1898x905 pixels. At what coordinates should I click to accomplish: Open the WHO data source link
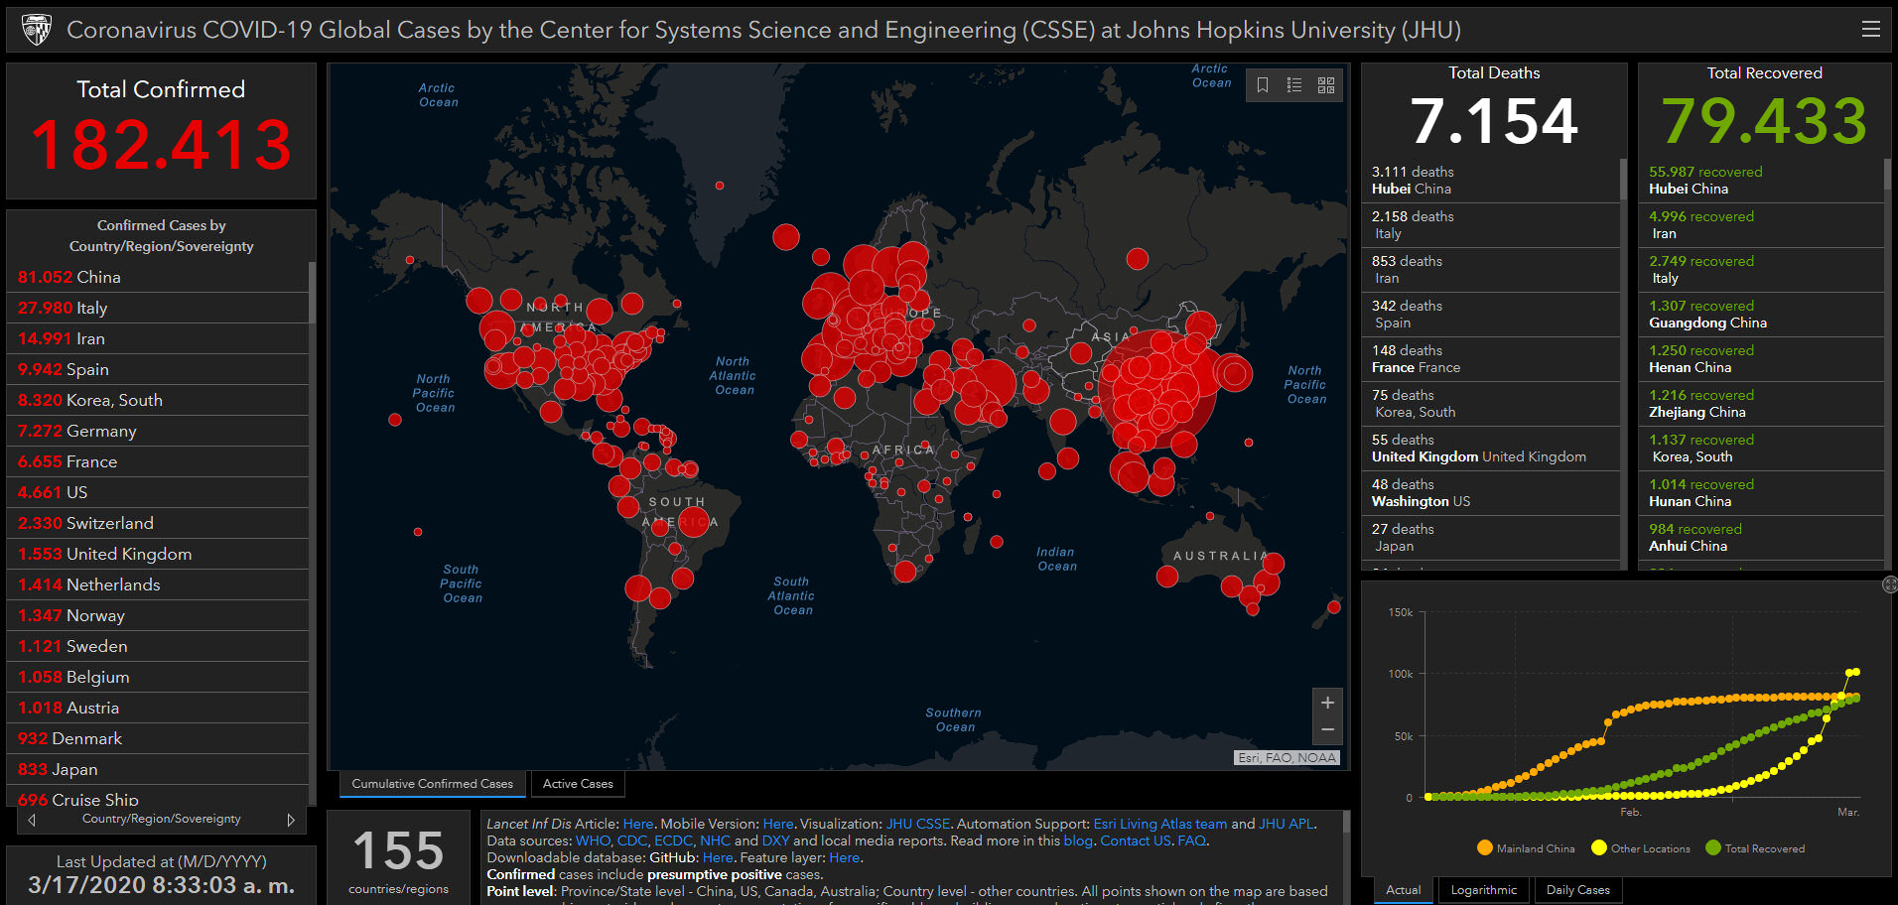tap(593, 840)
